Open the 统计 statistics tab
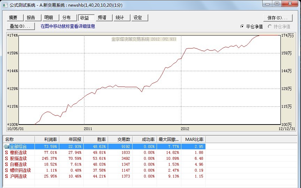 [121, 18]
